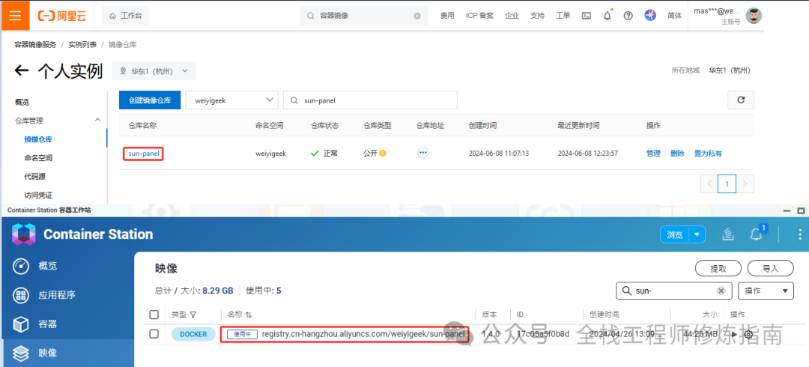Launch the Cloud Shell terminal icon

[586, 16]
